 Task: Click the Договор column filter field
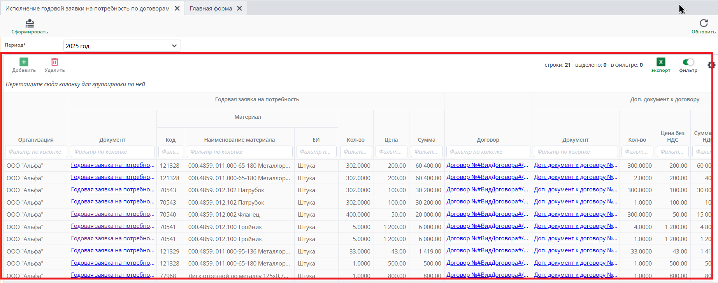coord(488,152)
